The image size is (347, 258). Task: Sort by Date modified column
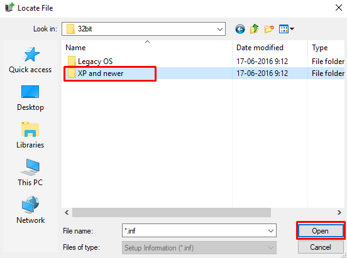[270, 48]
